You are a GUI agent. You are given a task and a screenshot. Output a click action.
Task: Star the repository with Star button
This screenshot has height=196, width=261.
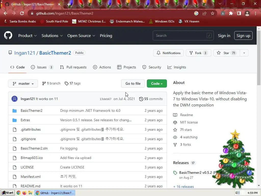click(x=227, y=53)
